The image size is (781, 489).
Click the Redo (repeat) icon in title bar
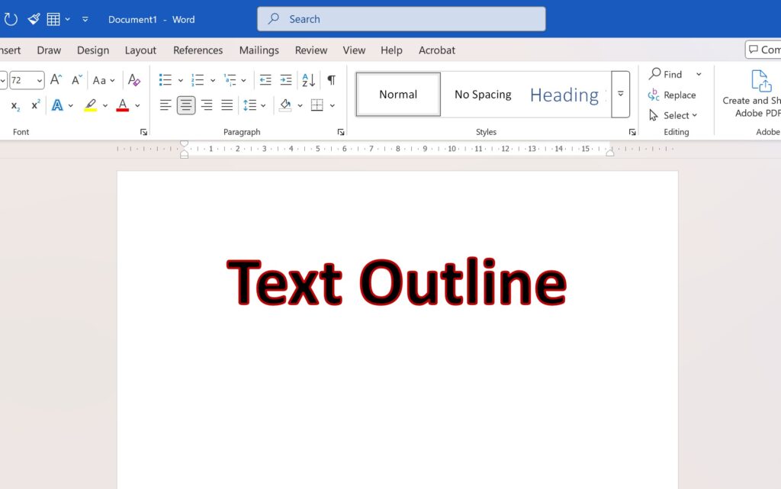11,19
